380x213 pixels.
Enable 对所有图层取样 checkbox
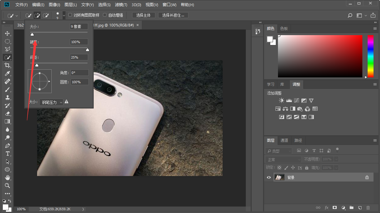pos(70,15)
